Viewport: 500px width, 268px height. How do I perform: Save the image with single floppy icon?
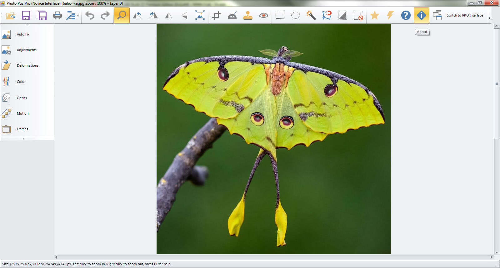point(26,15)
